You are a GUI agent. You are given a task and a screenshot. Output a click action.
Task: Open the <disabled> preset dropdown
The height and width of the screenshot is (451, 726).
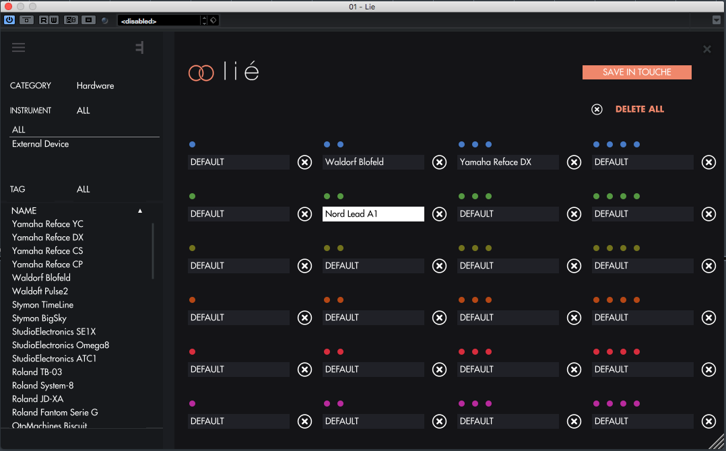tap(159, 21)
